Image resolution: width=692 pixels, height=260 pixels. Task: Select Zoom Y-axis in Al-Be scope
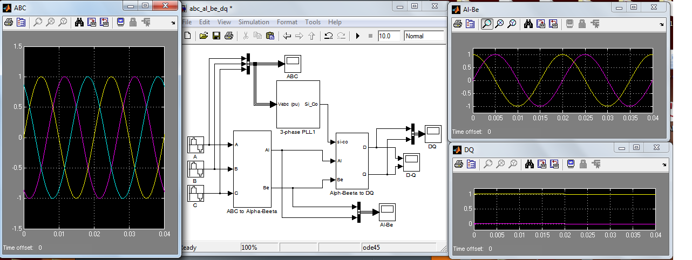point(512,24)
